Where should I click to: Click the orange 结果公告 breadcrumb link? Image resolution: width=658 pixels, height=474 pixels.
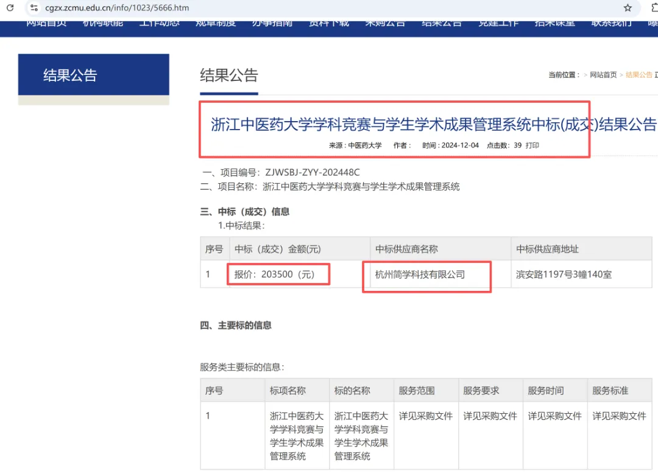point(639,75)
